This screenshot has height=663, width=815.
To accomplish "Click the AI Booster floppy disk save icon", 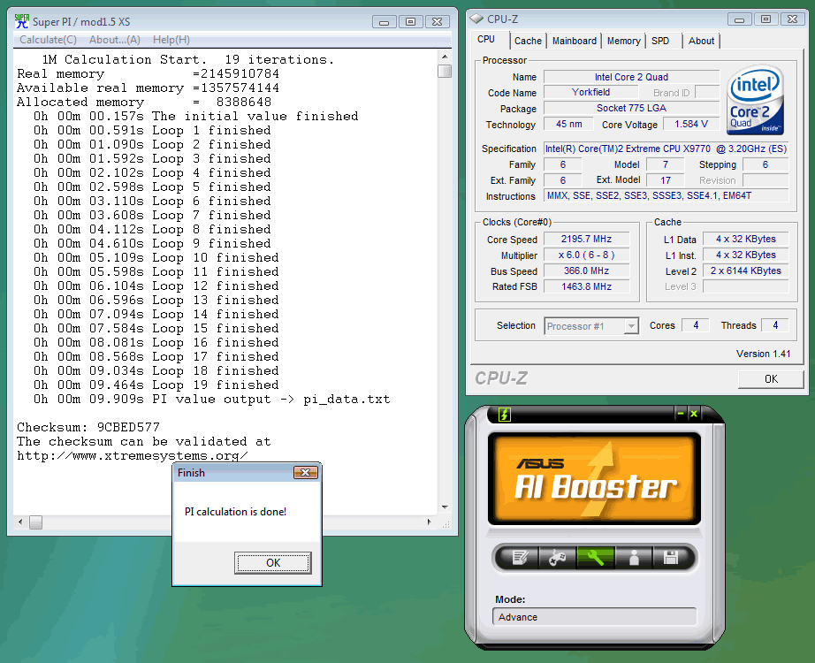I will coord(671,558).
